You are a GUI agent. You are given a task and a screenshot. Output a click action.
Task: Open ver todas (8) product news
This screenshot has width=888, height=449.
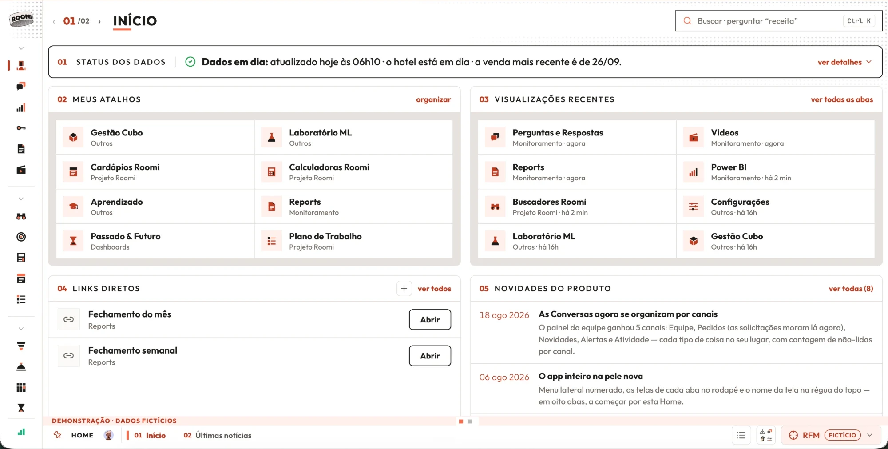pos(851,289)
